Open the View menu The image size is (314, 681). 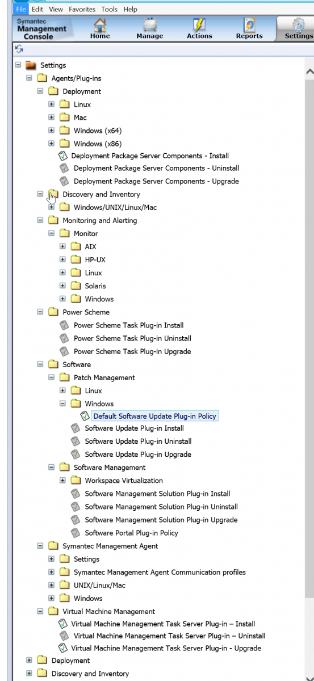(56, 9)
